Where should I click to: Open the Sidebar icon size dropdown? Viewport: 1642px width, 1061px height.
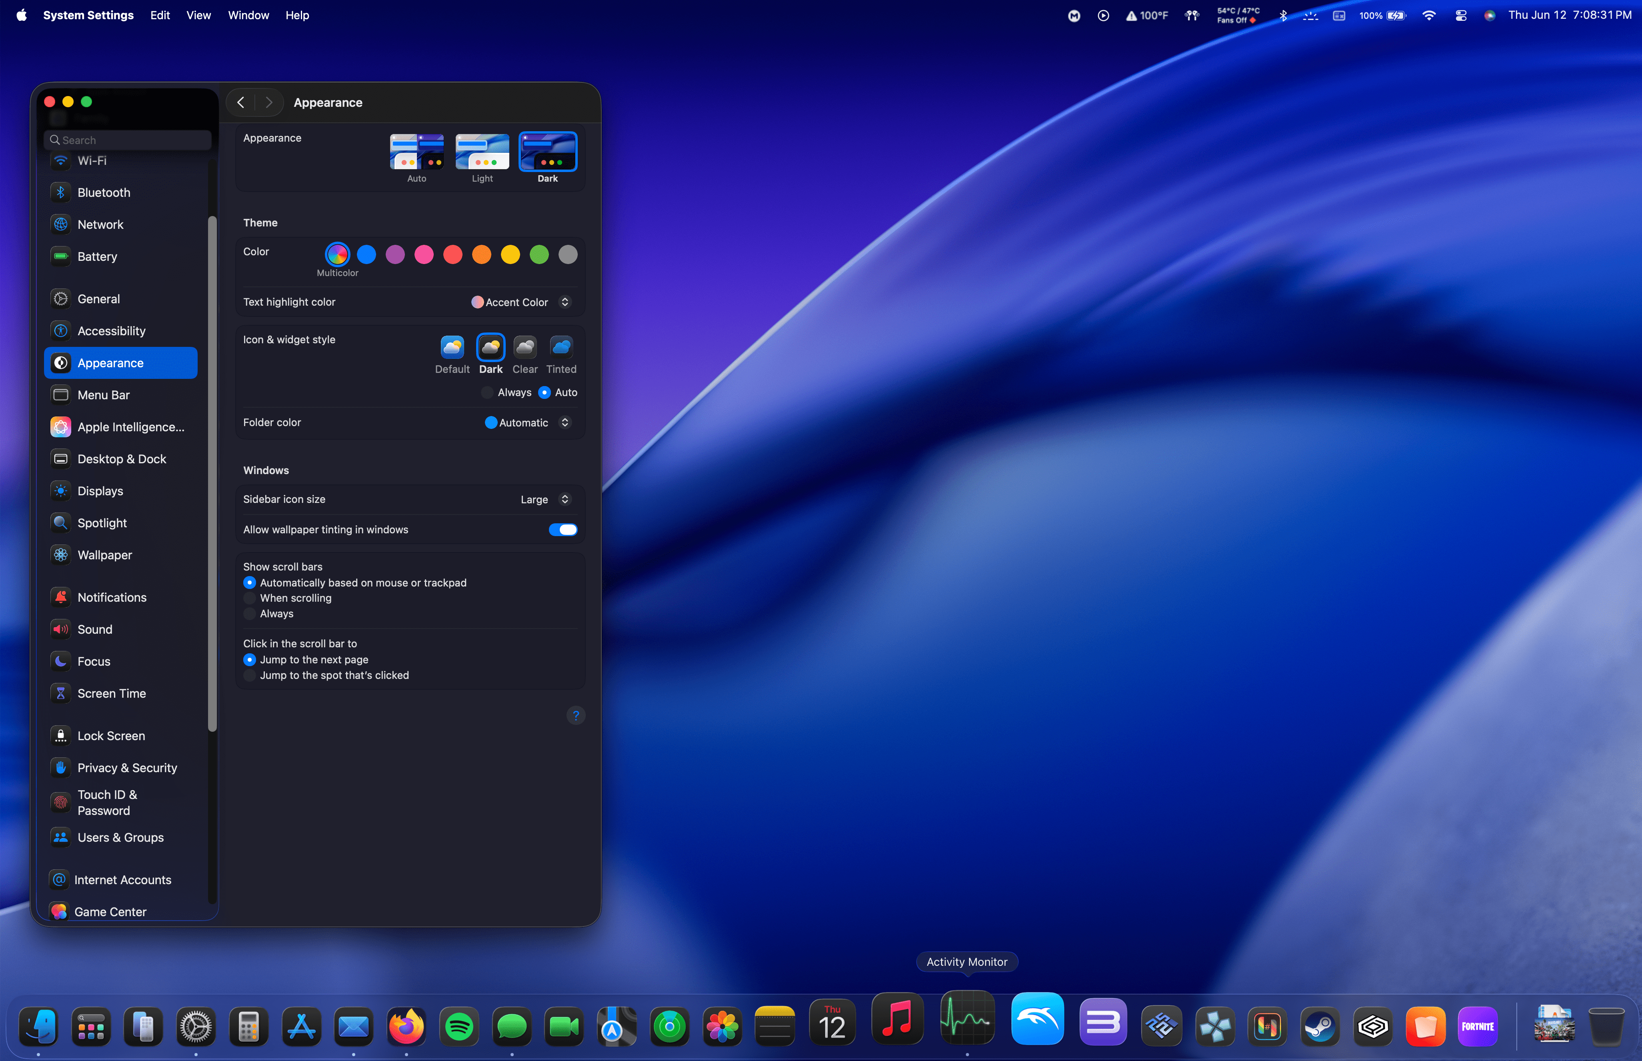[545, 500]
